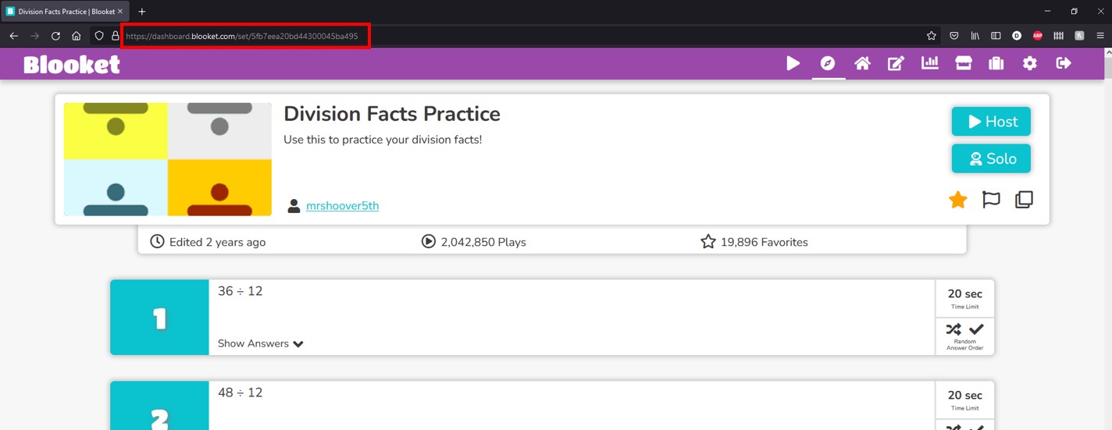Screen dimensions: 1112x430
Task: Click the Play icon in Blooket navbar
Action: (x=793, y=63)
